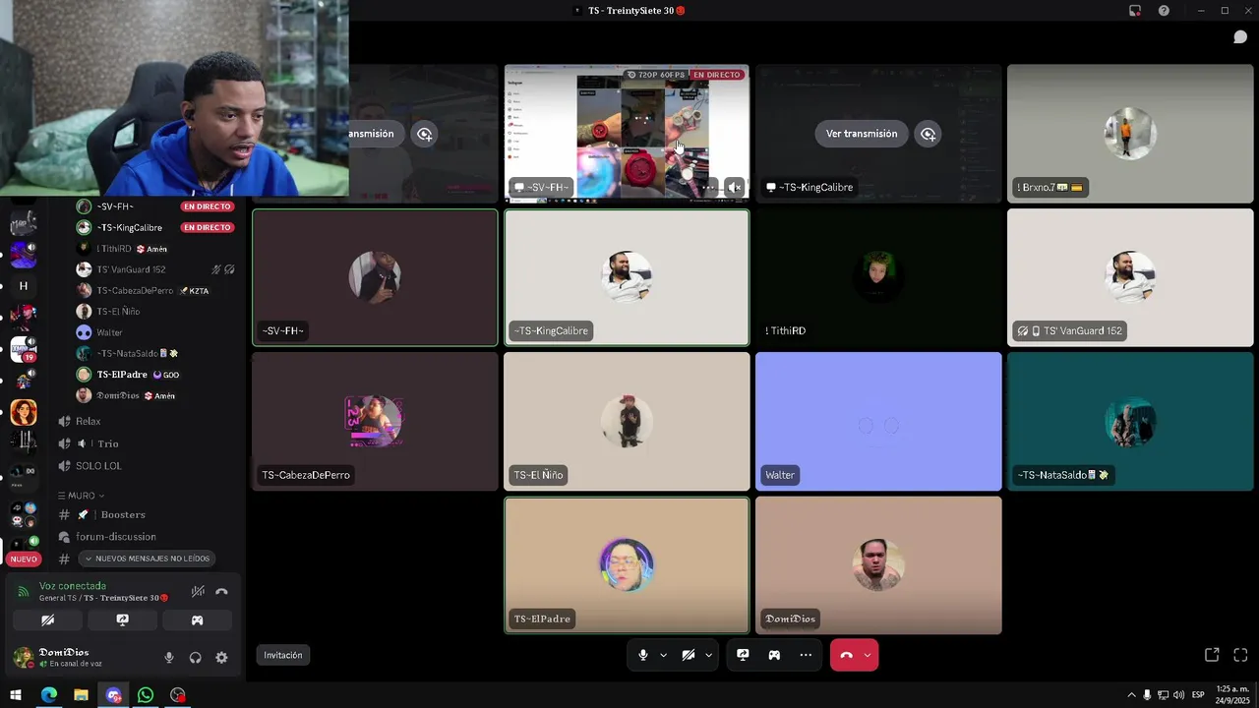The image size is (1259, 708).
Task: Mute microphone beside DomiDios username
Action: (x=169, y=658)
